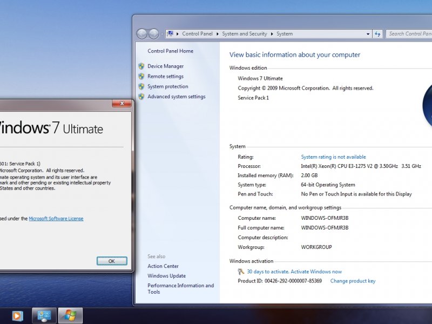This screenshot has width=432, height=324.
Task: Open System protection link
Action: (x=168, y=86)
